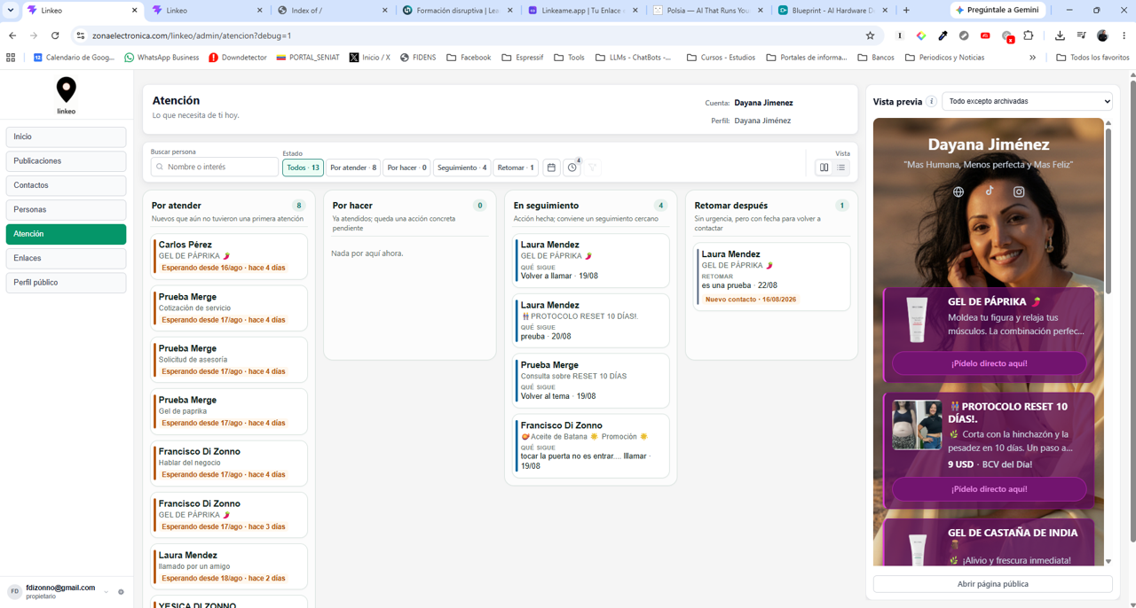Filter by 'Retomar · 1' status

516,168
